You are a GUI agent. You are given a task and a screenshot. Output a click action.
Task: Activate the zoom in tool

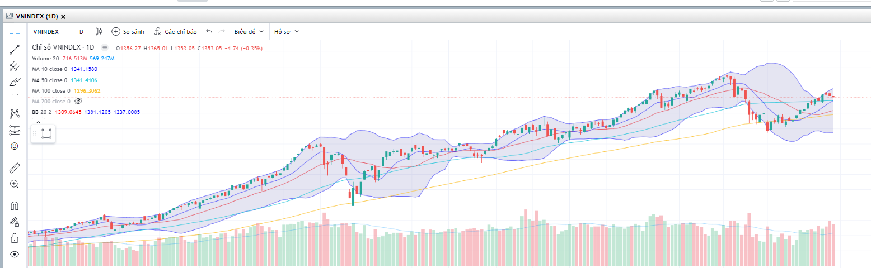[15, 184]
